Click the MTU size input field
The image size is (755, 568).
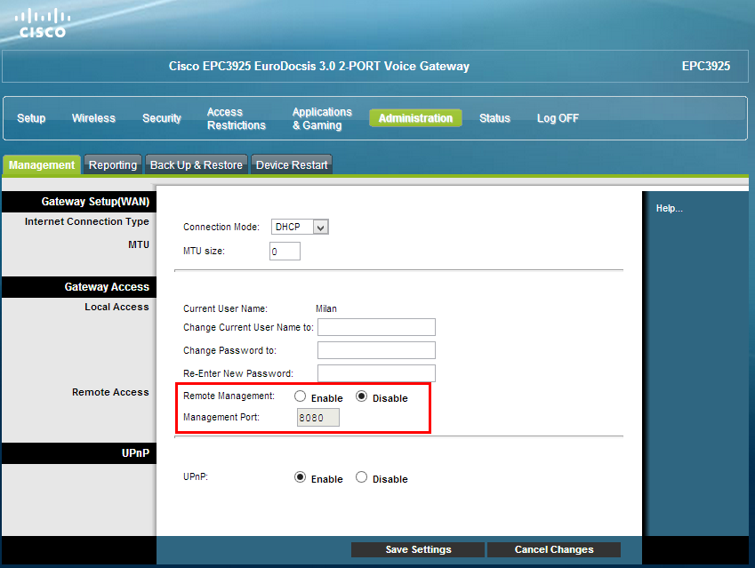(285, 252)
